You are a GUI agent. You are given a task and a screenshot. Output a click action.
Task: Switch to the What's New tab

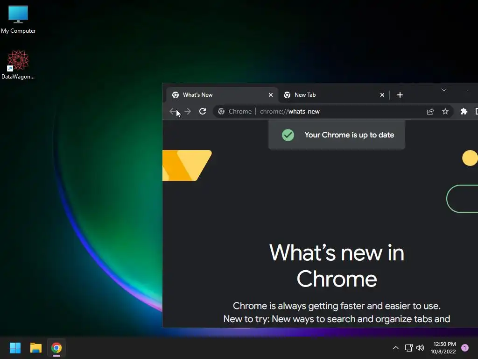pyautogui.click(x=222, y=95)
